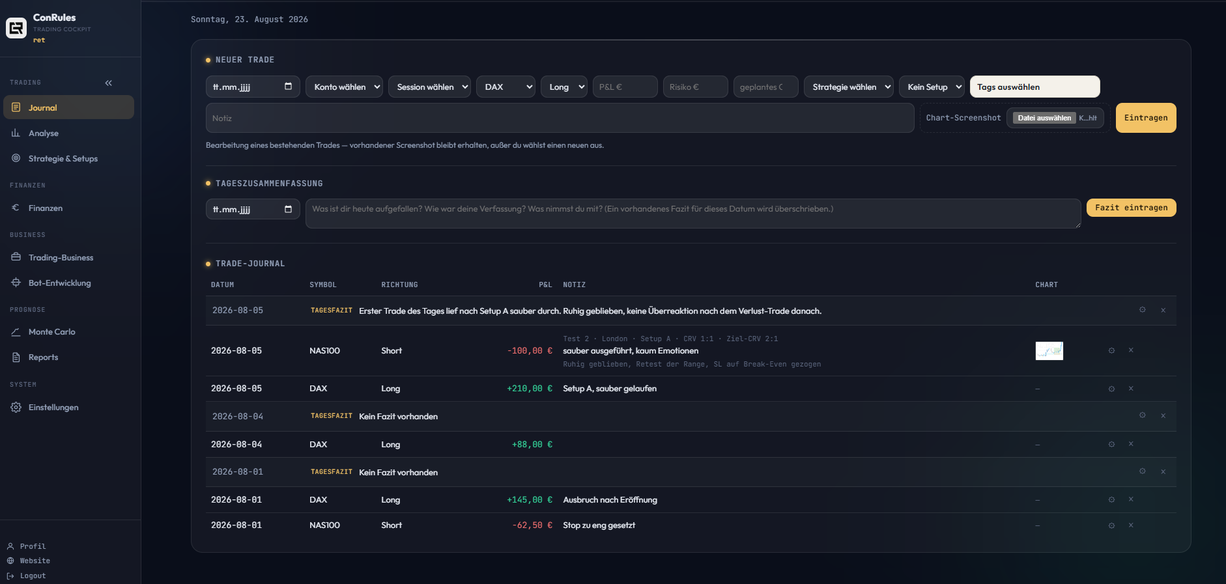Edit the 2026-08-04 Tagesfazit row
1226x584 pixels.
(x=1143, y=415)
